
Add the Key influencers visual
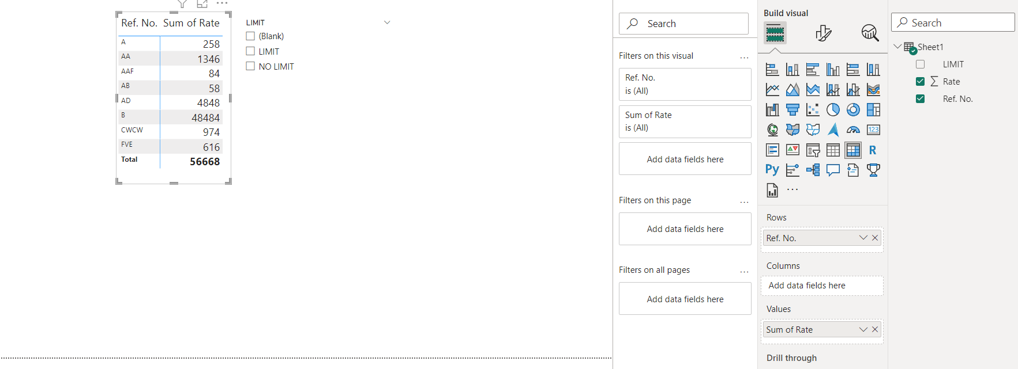click(792, 170)
